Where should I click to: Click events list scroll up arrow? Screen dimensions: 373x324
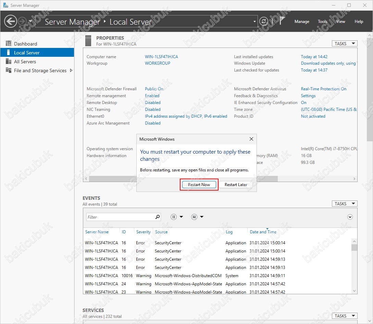click(354, 241)
